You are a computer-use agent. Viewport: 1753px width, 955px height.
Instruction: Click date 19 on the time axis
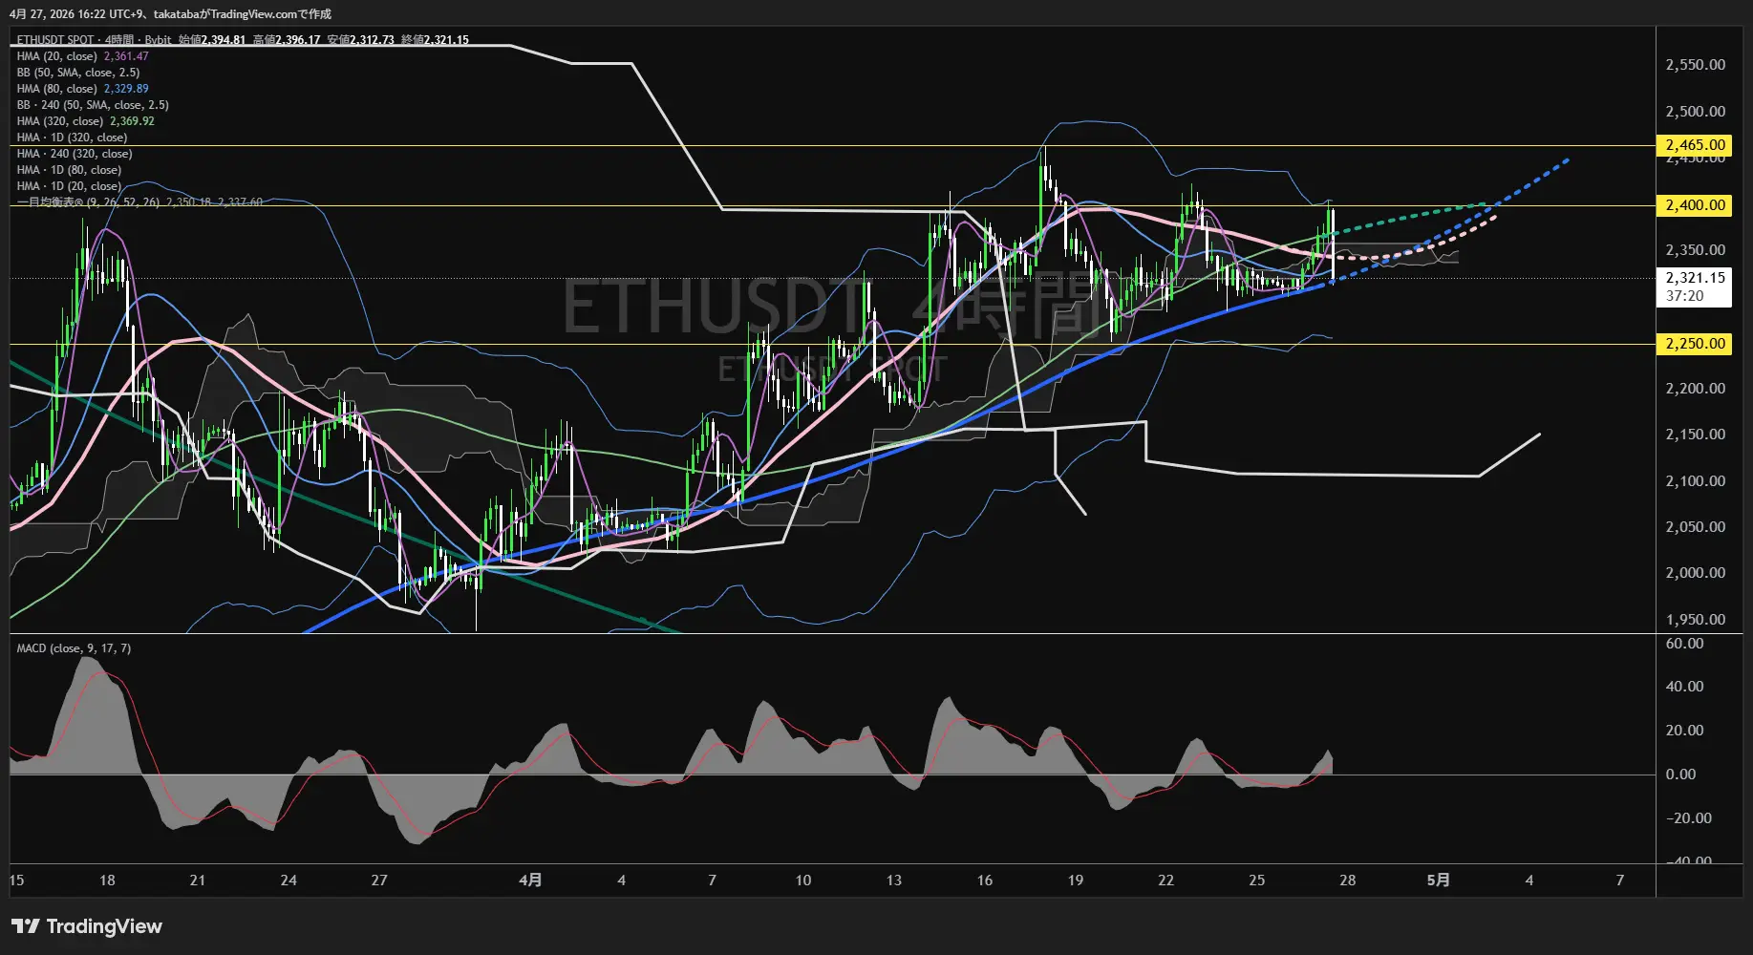[x=1076, y=881]
